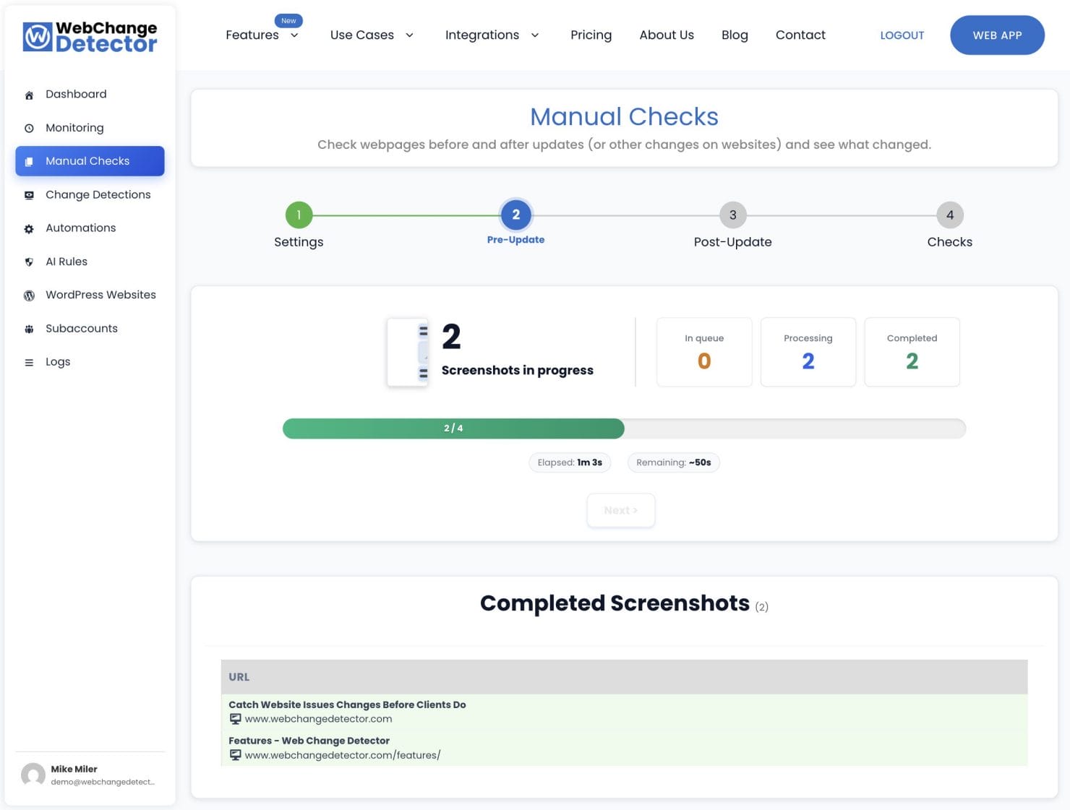Expand the Features dropdown
Screen dimensions: 1070x810
tap(262, 35)
